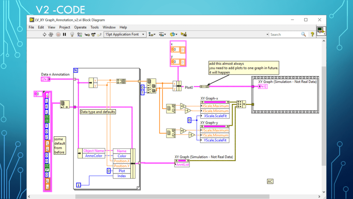Expand the Align Objects dropdown
Image resolution: width=353 pixels, height=199 pixels.
152,35
